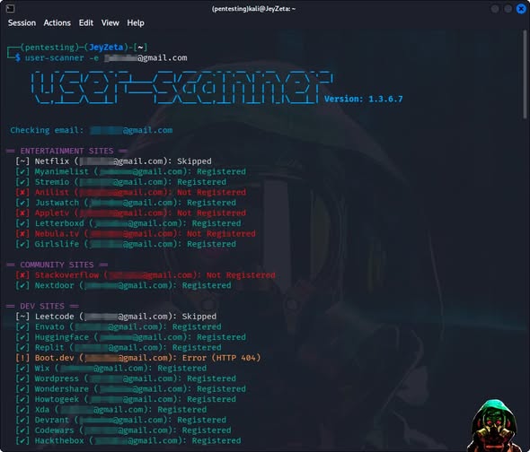Image resolution: width=530 pixels, height=452 pixels.
Task: Click the Wordpress Registered line
Action: [x=126, y=378]
